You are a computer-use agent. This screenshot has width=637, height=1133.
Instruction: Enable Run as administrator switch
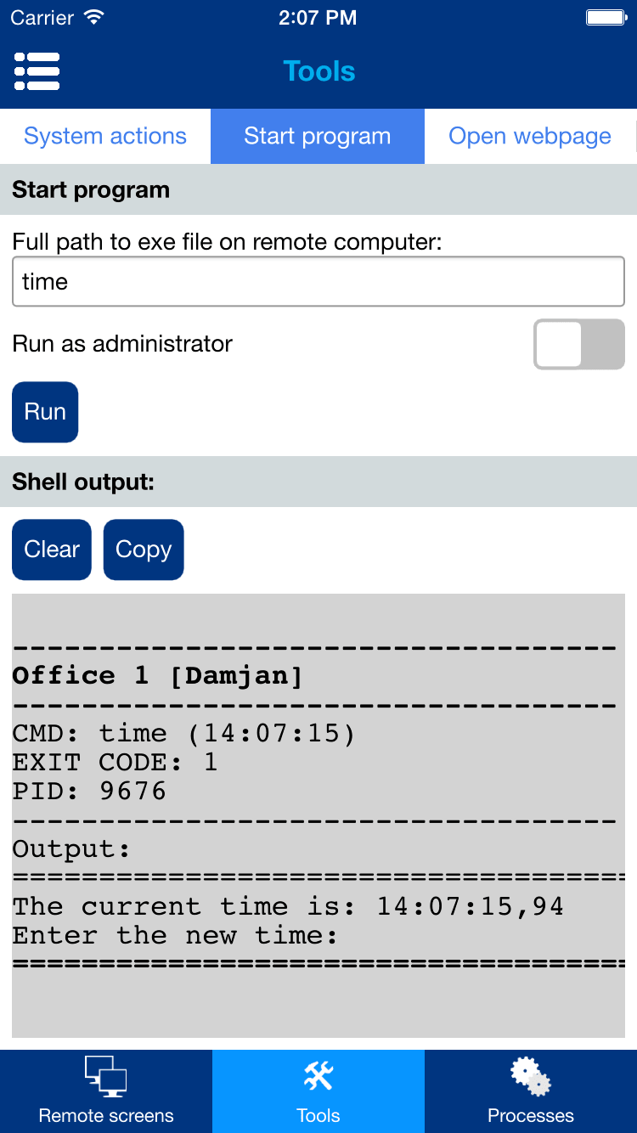(578, 344)
